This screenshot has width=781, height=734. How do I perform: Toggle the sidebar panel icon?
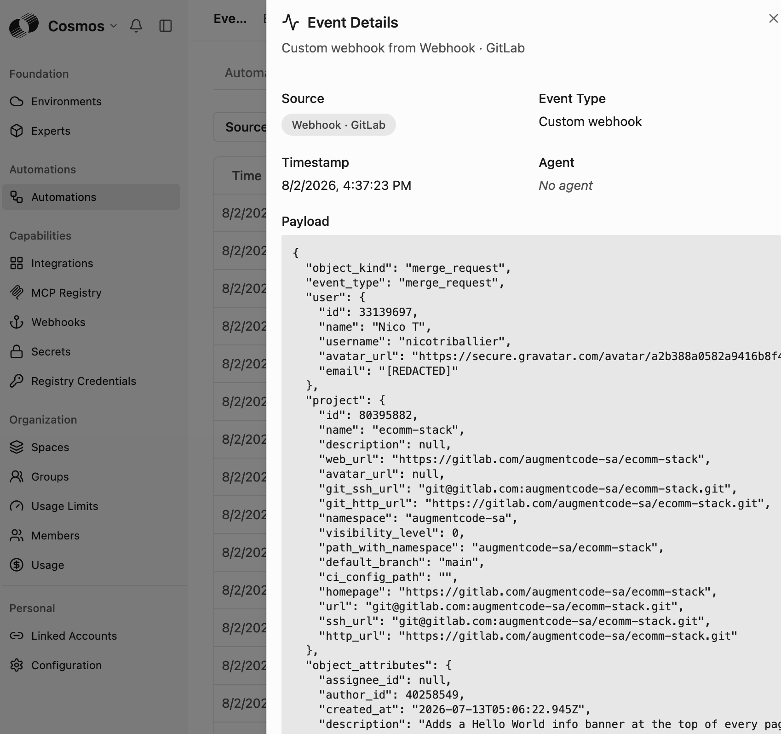coord(166,26)
